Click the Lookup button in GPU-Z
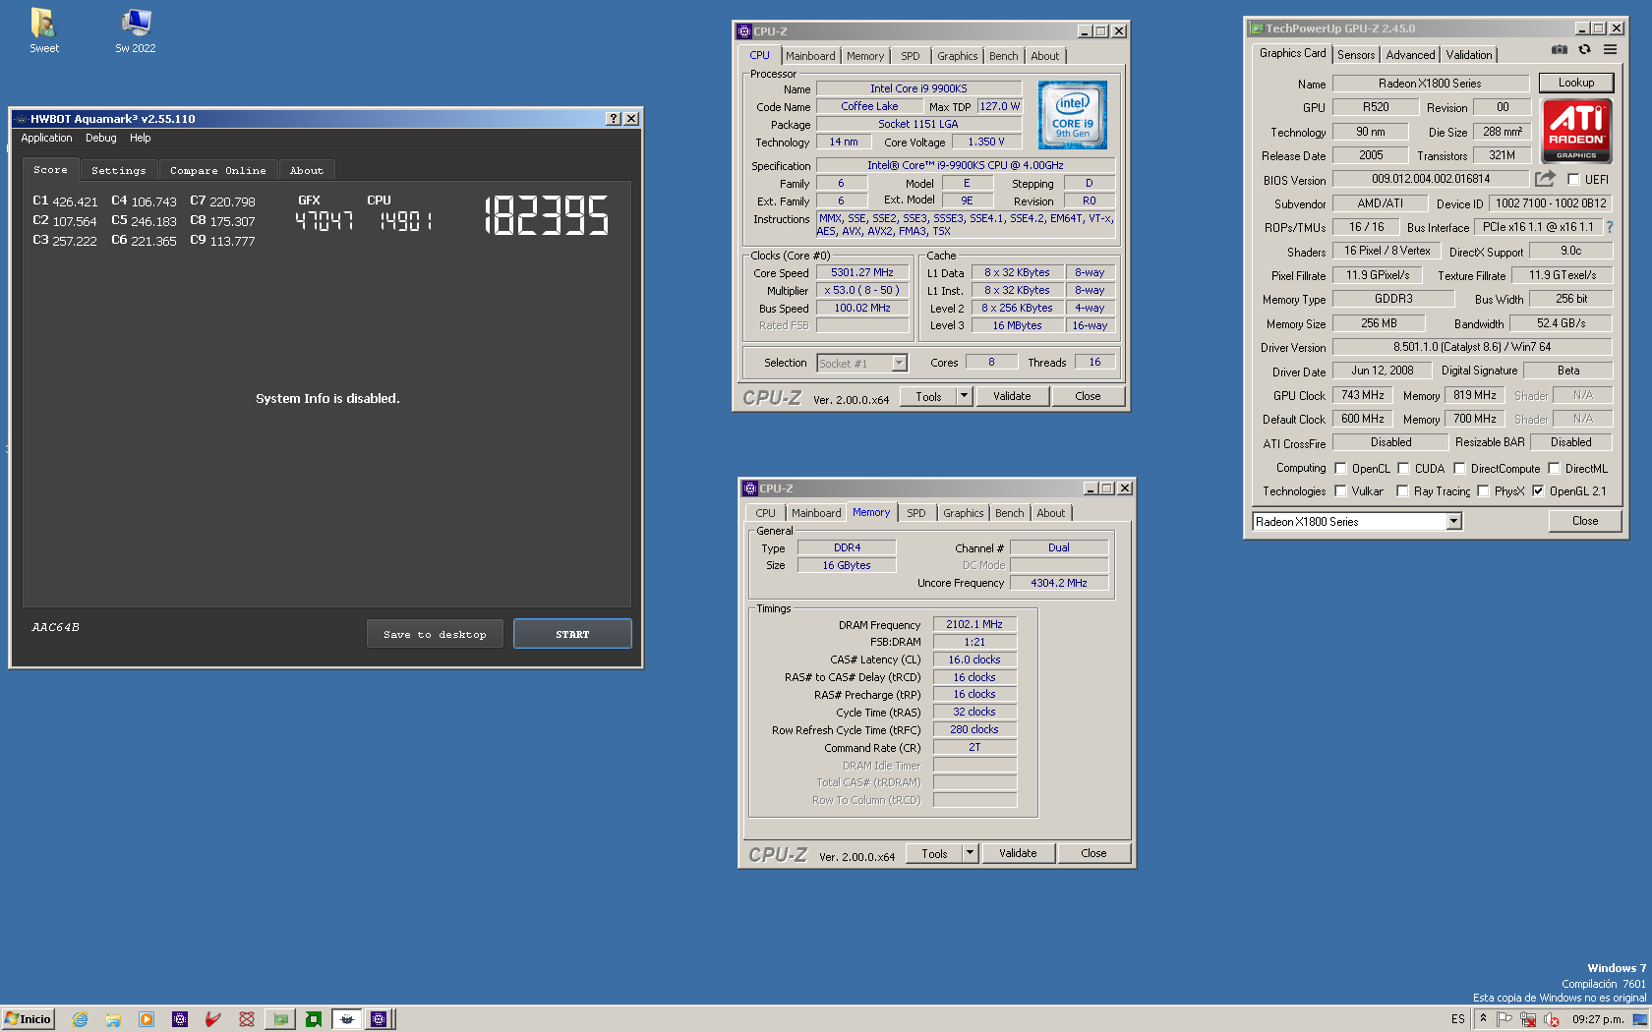The width and height of the screenshot is (1652, 1032). click(x=1575, y=83)
